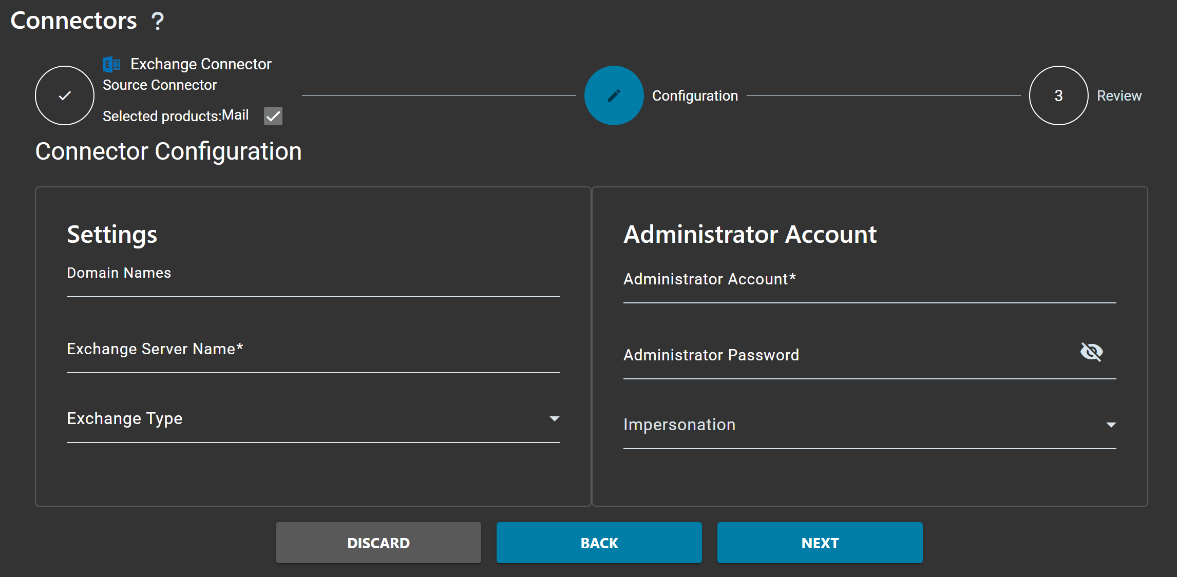Open the Exchange Type dropdown arrow

coord(554,419)
